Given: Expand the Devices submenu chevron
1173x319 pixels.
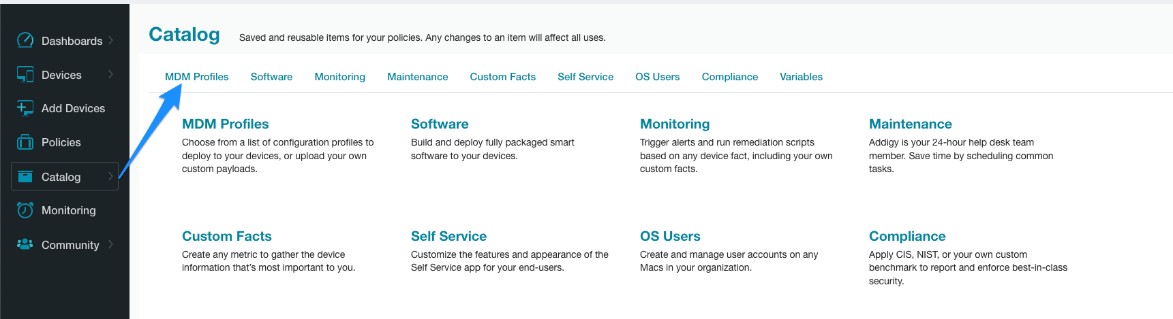Looking at the screenshot, I should pos(110,74).
